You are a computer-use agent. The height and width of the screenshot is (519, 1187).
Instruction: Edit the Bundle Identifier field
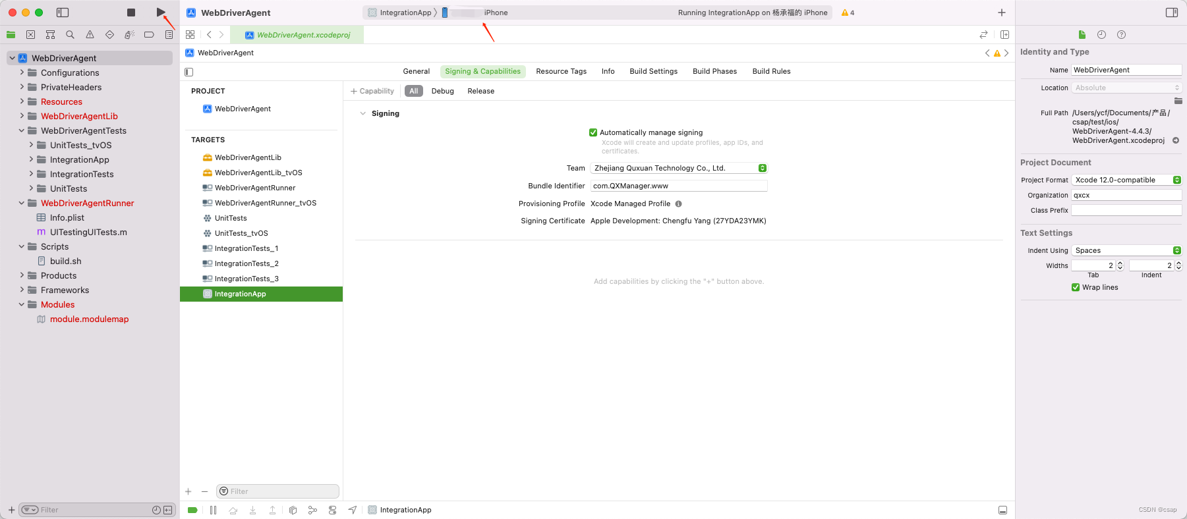point(679,186)
